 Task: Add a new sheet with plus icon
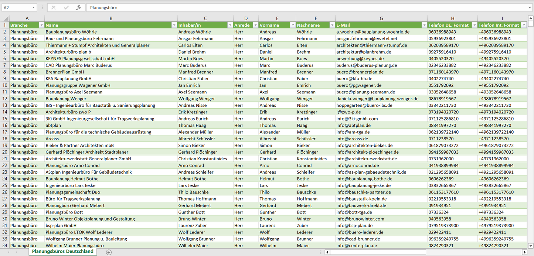[x=109, y=252]
